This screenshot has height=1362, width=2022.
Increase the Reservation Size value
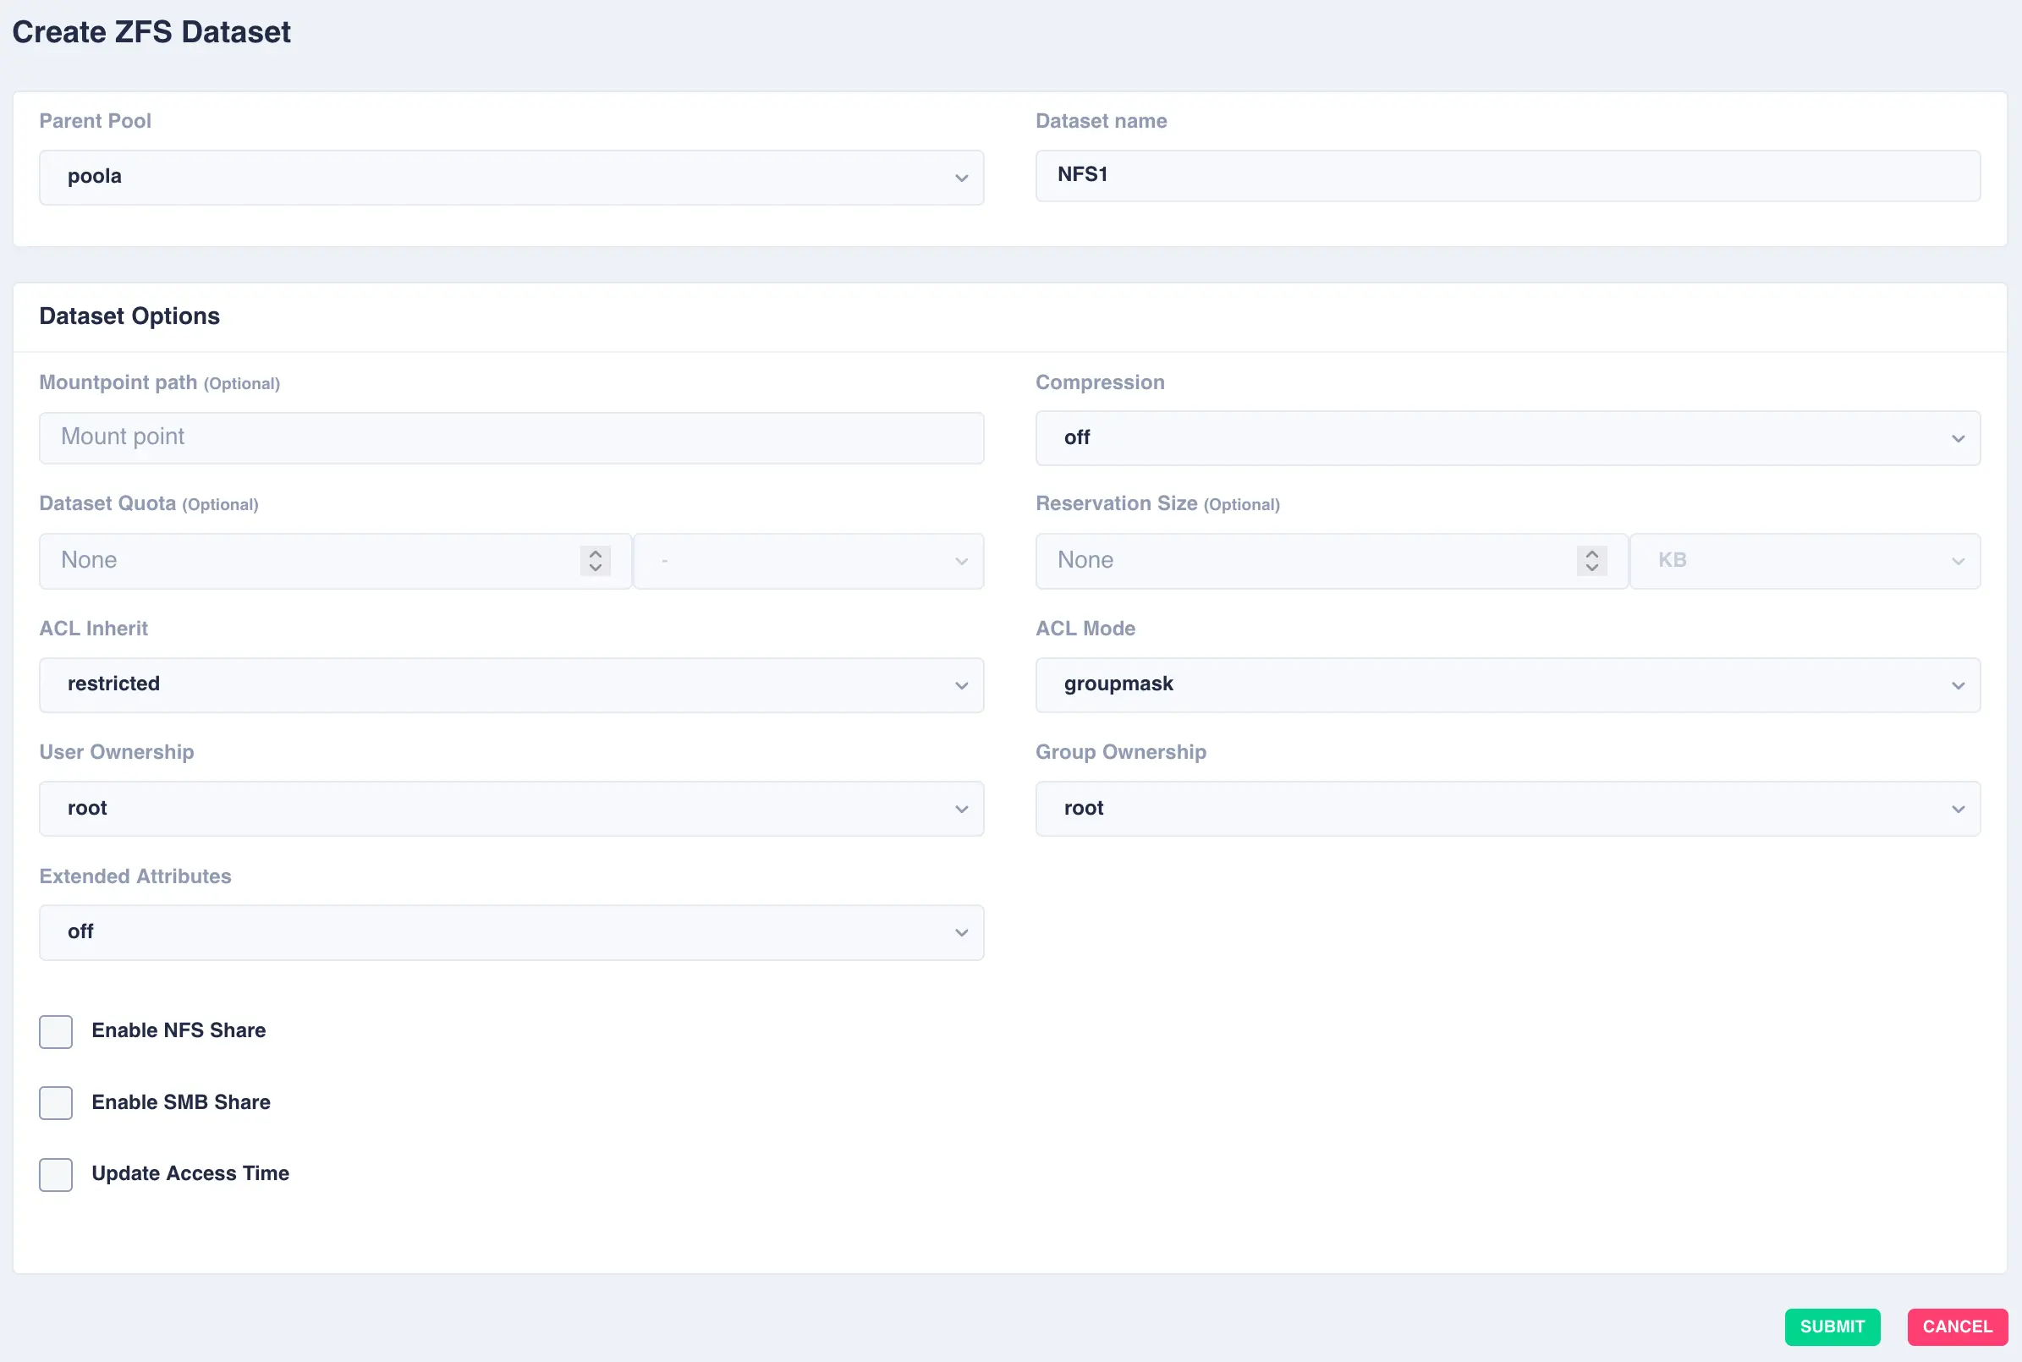(x=1591, y=553)
